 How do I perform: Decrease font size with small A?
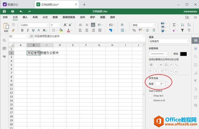[70, 25]
